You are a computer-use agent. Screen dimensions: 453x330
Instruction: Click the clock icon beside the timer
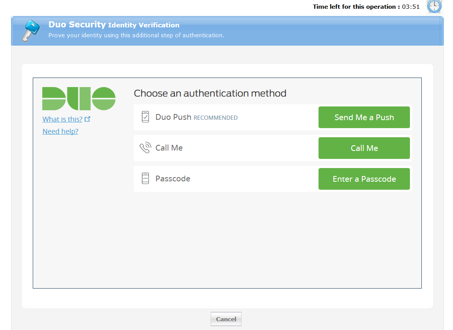[x=434, y=6]
